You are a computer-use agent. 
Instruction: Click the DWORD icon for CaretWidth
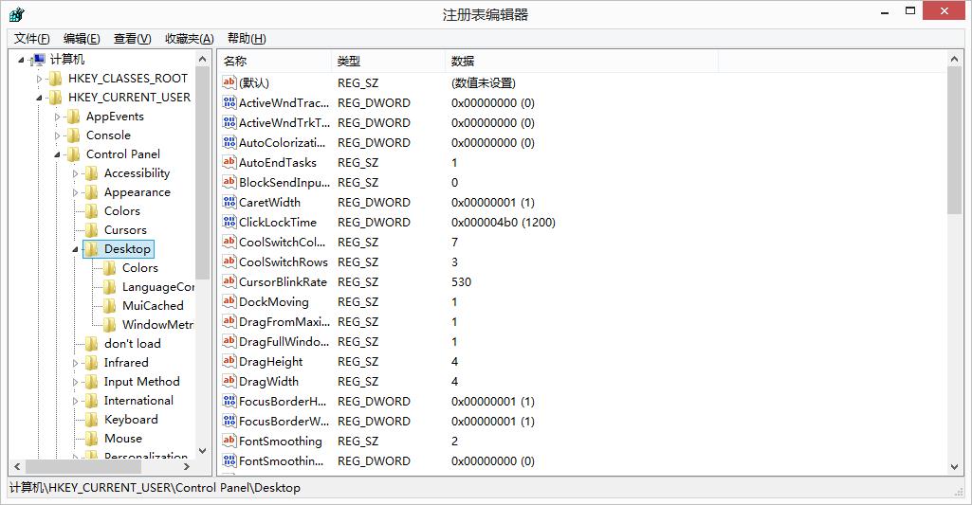click(229, 202)
